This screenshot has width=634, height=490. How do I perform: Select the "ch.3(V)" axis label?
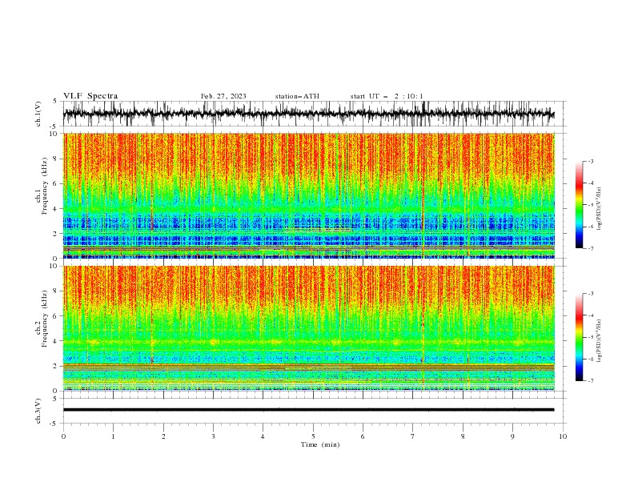(x=38, y=411)
